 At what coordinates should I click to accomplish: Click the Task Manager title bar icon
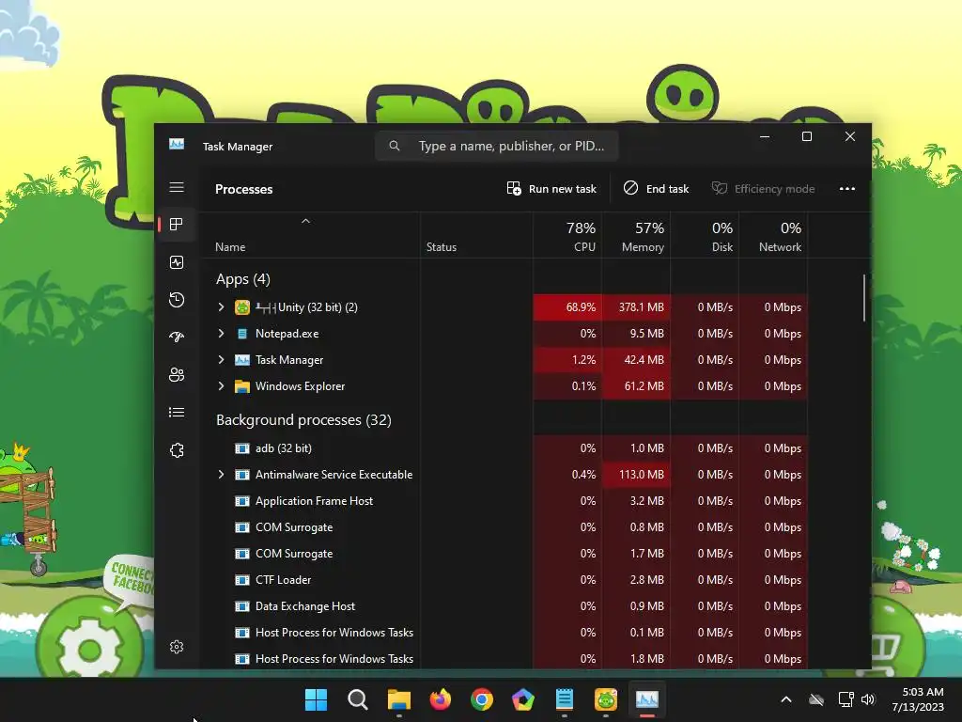[x=177, y=144]
